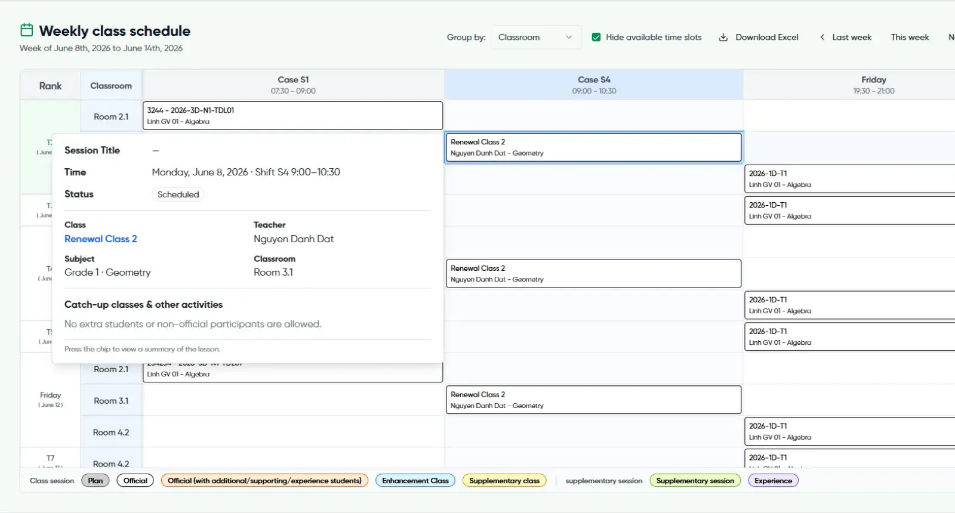Select the Official legend chip

pos(135,480)
